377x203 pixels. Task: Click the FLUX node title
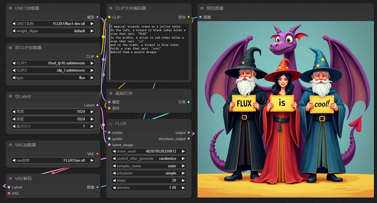pos(121,124)
